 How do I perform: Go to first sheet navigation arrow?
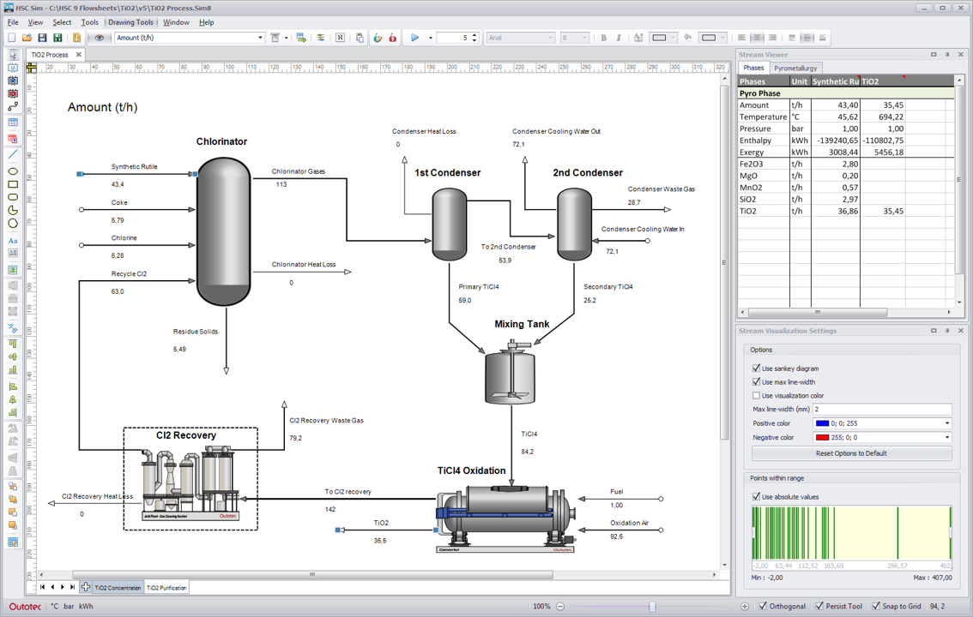click(x=42, y=587)
